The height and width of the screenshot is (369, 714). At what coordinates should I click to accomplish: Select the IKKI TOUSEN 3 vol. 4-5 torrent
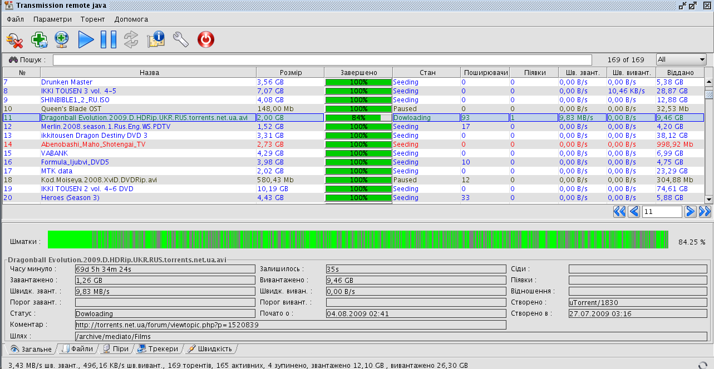(x=353, y=91)
